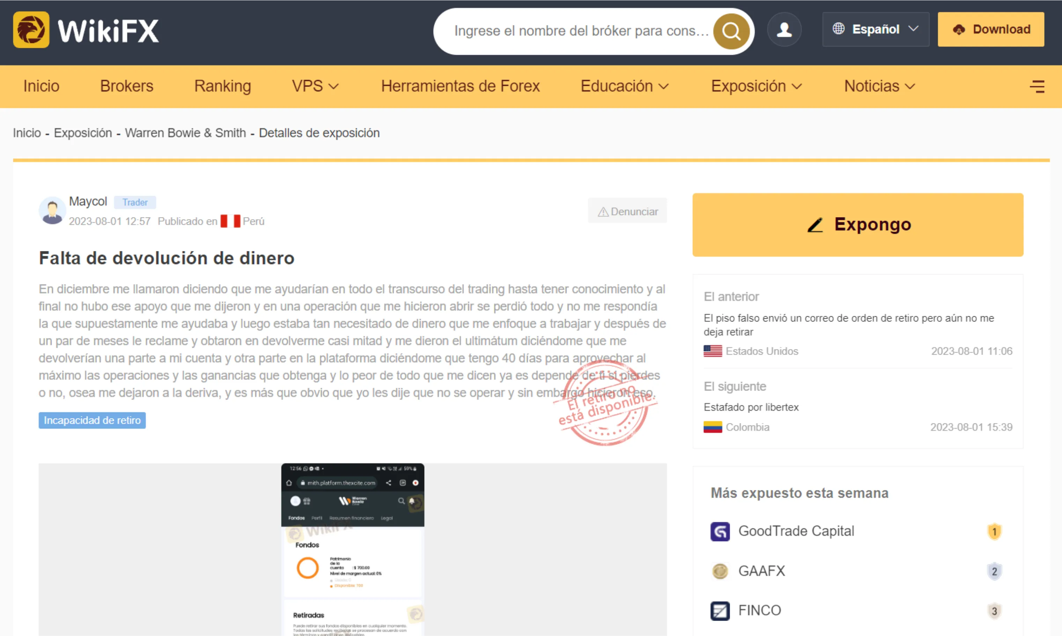1062x636 pixels.
Task: Click the post date 2023-08-01 12:57
Action: pos(110,221)
